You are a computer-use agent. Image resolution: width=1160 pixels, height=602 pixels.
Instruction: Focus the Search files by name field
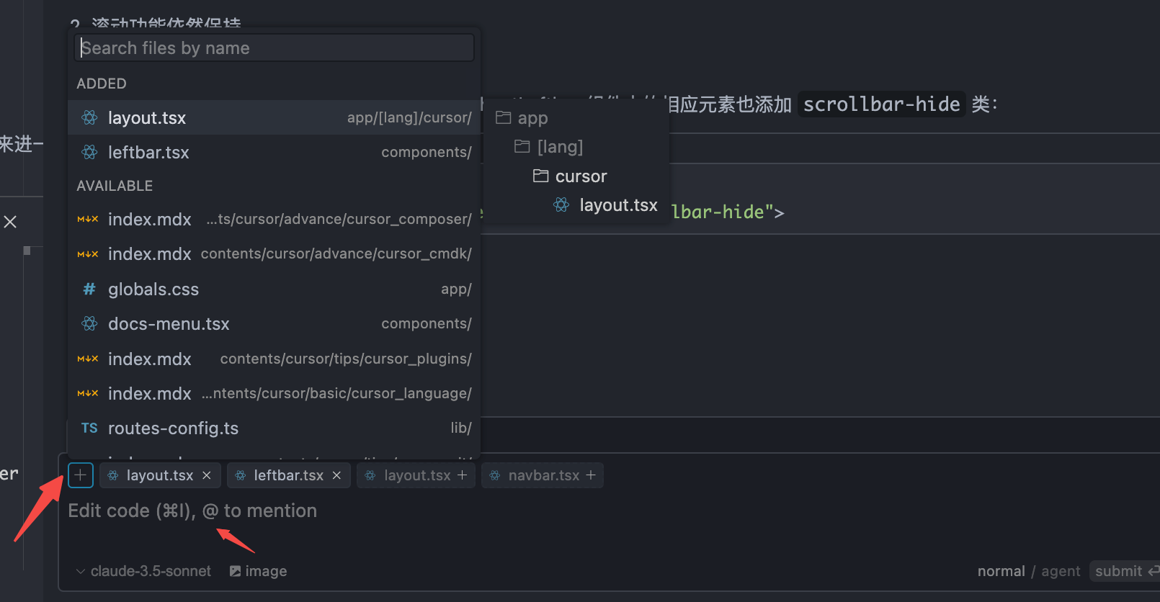click(274, 48)
